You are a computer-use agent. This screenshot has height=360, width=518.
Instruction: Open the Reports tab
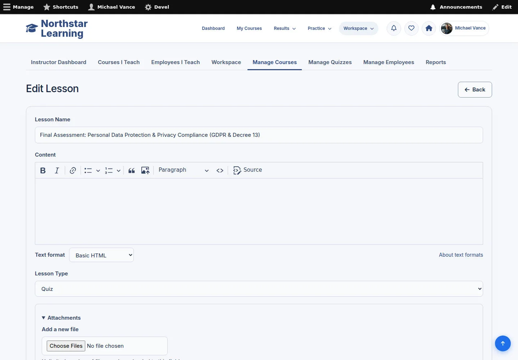(436, 62)
